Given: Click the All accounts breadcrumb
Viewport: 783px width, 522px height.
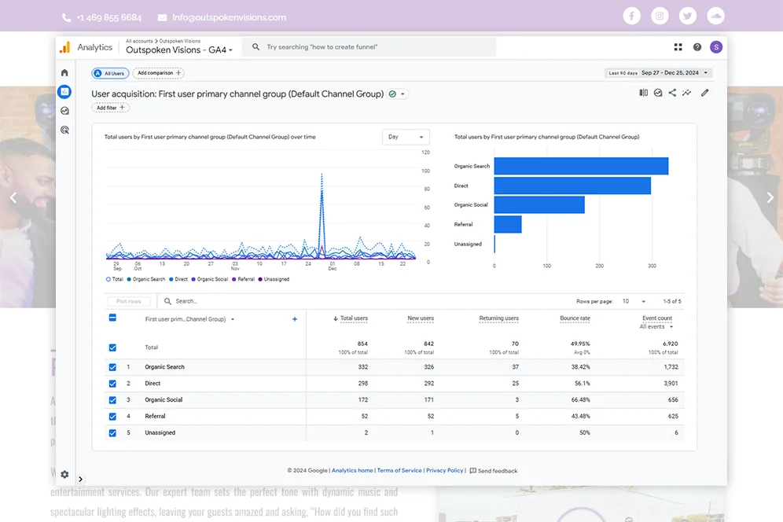Looking at the screenshot, I should click(x=139, y=41).
